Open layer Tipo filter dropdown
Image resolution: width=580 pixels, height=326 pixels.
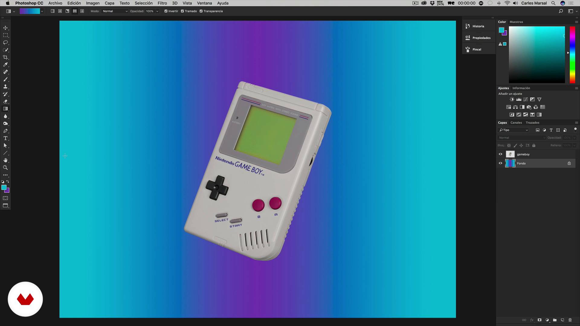(x=514, y=130)
